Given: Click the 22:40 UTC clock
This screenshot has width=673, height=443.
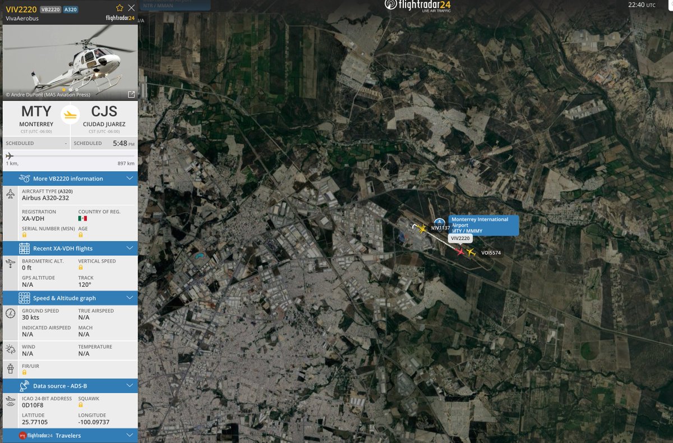Looking at the screenshot, I should (x=642, y=5).
